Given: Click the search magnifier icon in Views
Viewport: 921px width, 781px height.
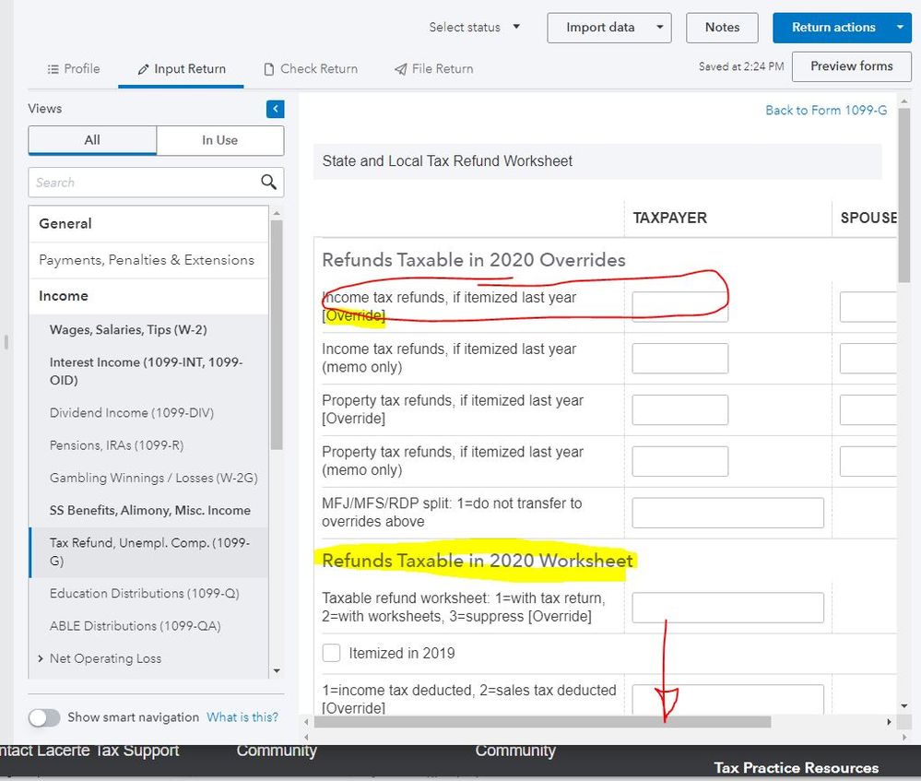Looking at the screenshot, I should 268,182.
